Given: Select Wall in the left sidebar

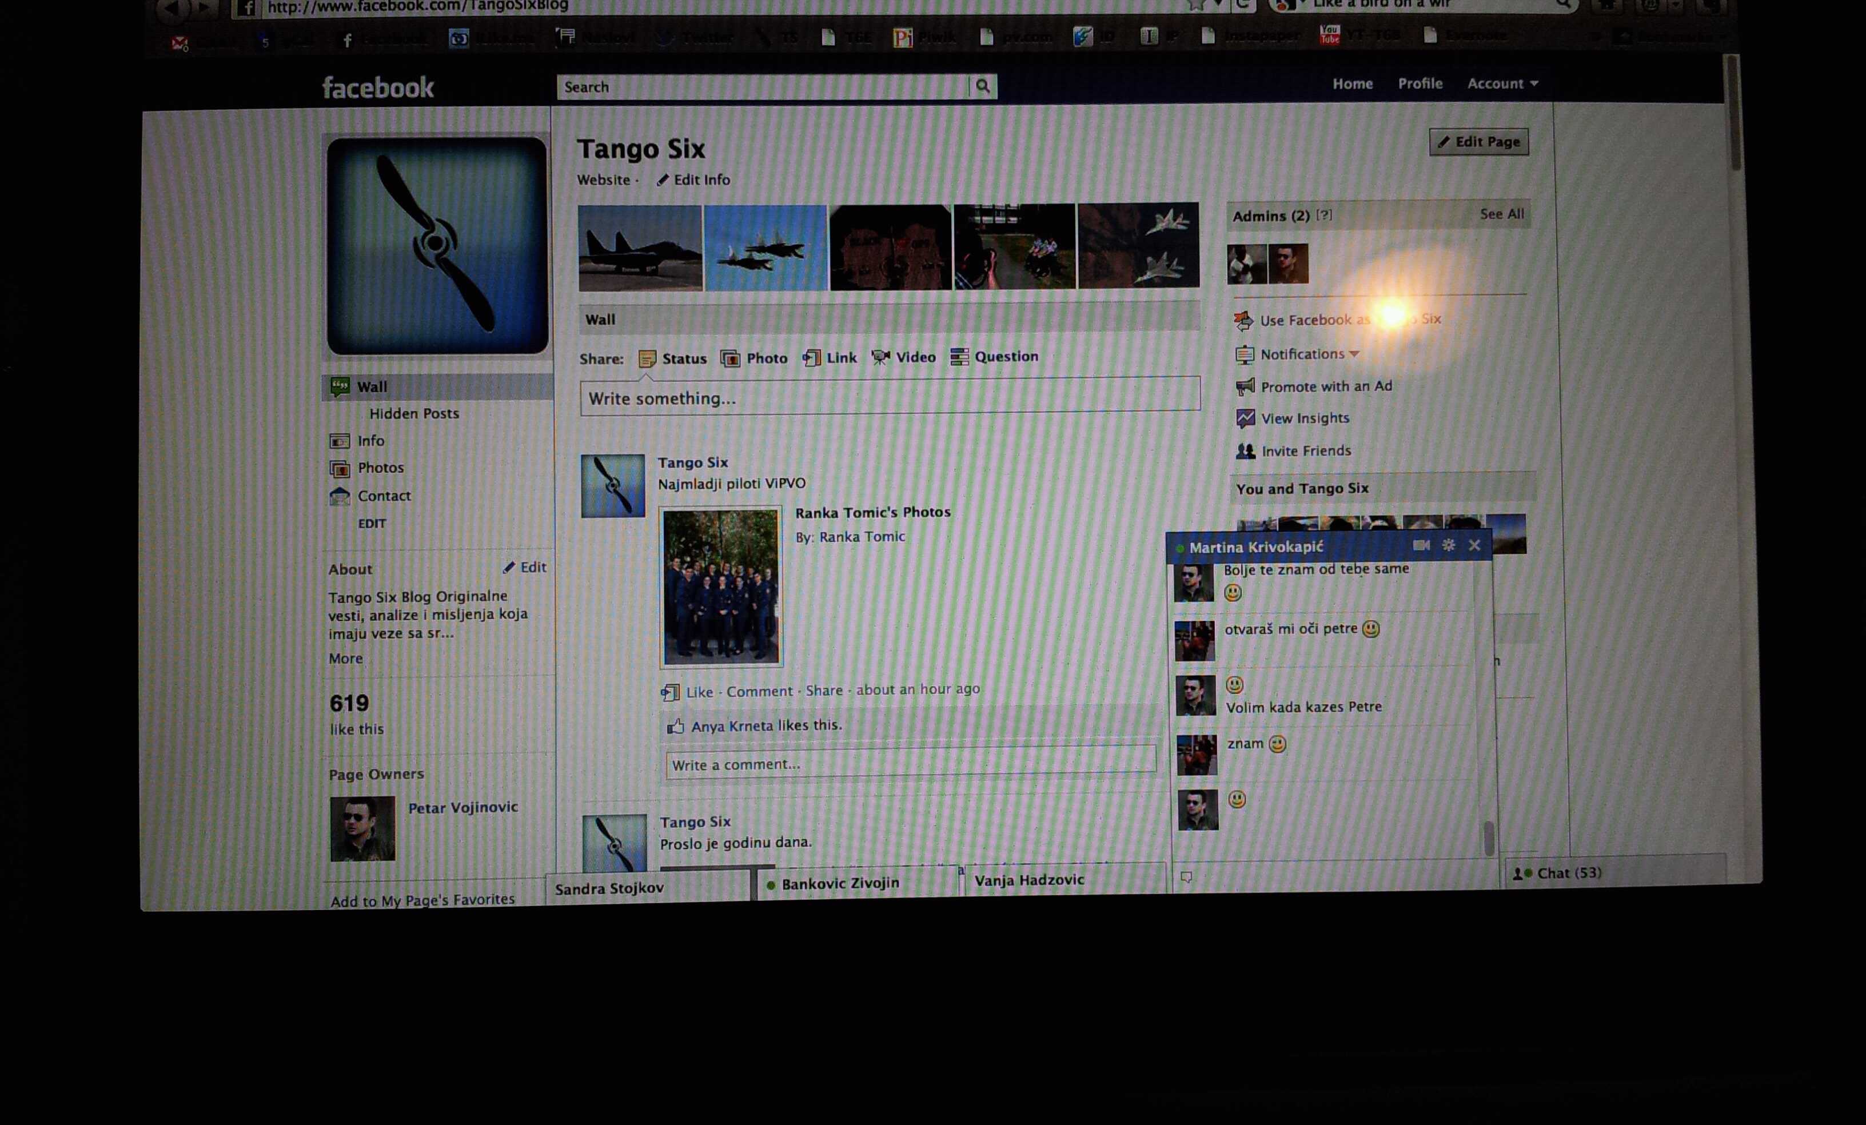Looking at the screenshot, I should (438, 386).
